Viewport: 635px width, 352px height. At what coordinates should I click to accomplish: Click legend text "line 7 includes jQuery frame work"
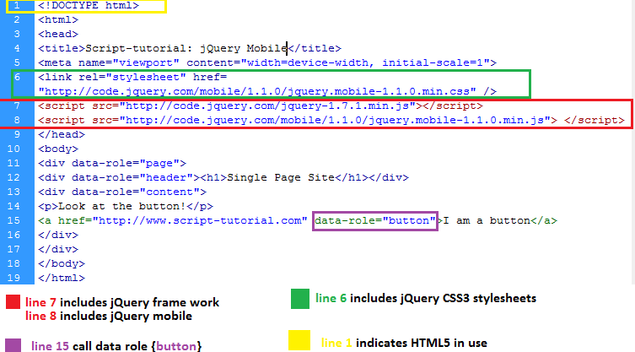click(122, 302)
